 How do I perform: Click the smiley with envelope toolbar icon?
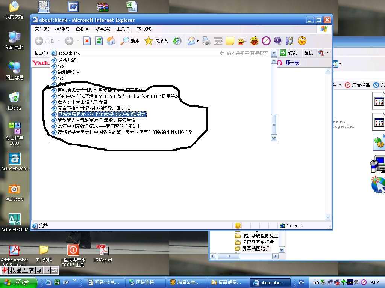coord(242,41)
